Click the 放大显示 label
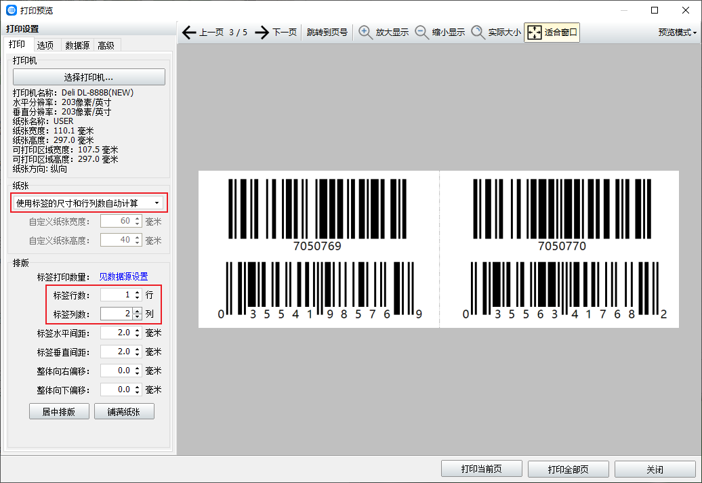Screen dimensions: 702x483 (392, 33)
